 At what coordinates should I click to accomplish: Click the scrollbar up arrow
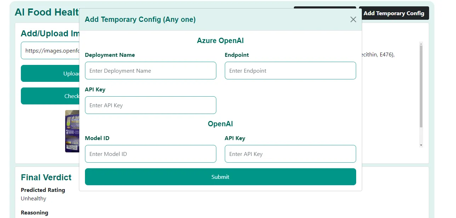click(421, 44)
